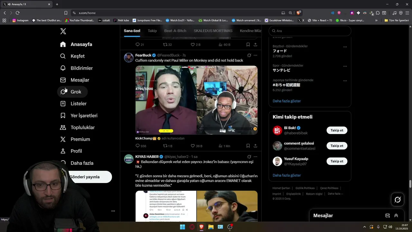This screenshot has width=412, height=232.
Task: Open the taskbar volume control
Action: point(390,227)
